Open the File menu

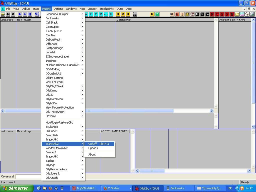coord(8,9)
